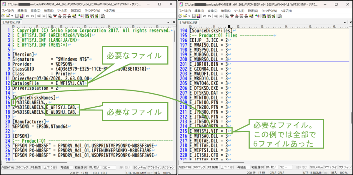Click 100 % zoom in right window status bar
This screenshot has height=175, width=353.
[344, 173]
